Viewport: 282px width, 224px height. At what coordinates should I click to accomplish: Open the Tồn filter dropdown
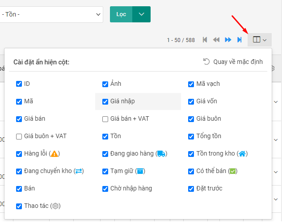[x=51, y=14]
